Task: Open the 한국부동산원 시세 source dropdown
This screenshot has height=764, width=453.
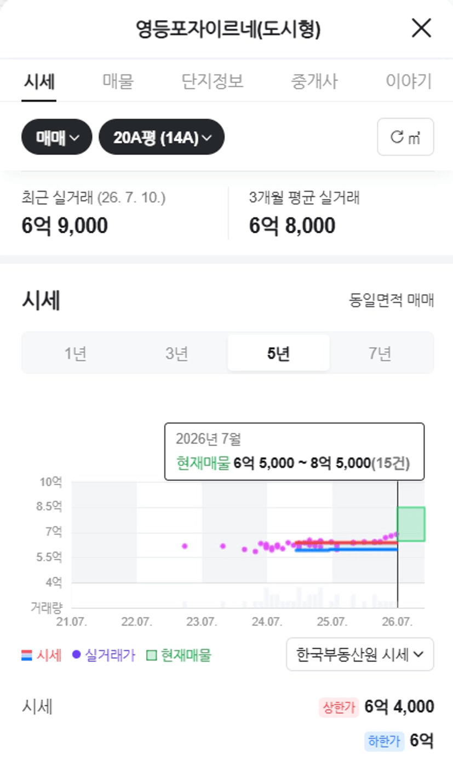Action: coord(360,654)
